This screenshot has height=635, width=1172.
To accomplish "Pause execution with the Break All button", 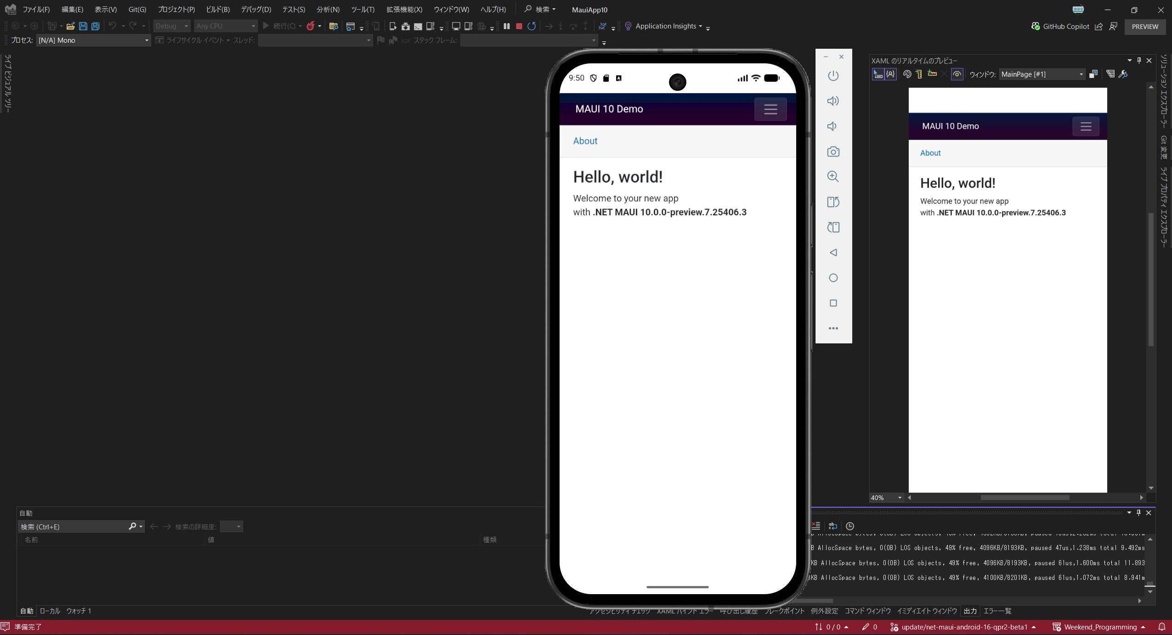I will coord(507,26).
